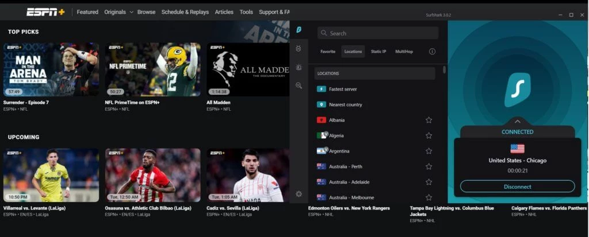Image resolution: width=589 pixels, height=237 pixels.
Task: Select the Nearest country option
Action: [374, 104]
